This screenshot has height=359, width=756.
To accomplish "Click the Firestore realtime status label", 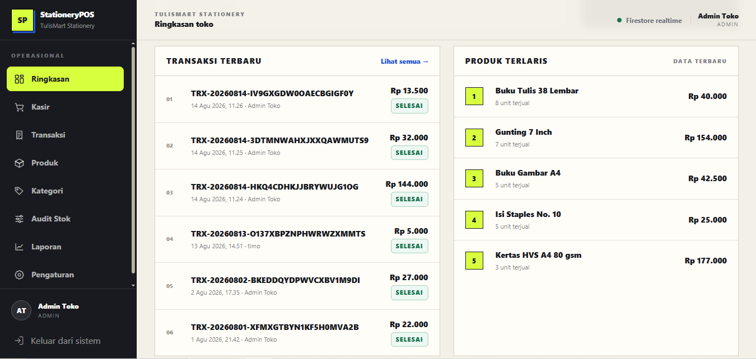I will [x=654, y=21].
